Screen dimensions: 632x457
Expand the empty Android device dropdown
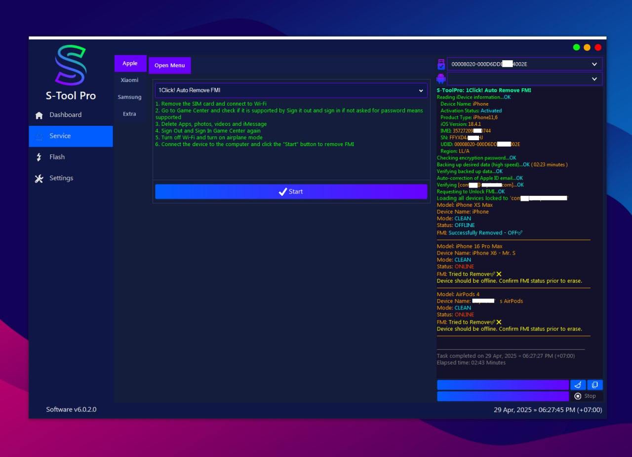525,79
